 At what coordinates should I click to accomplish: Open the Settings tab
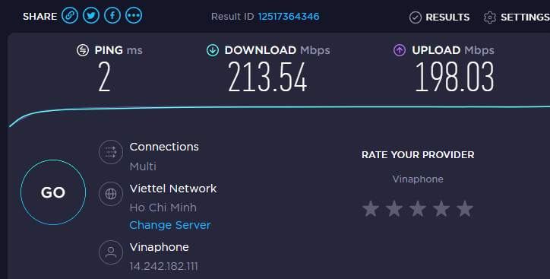[517, 17]
